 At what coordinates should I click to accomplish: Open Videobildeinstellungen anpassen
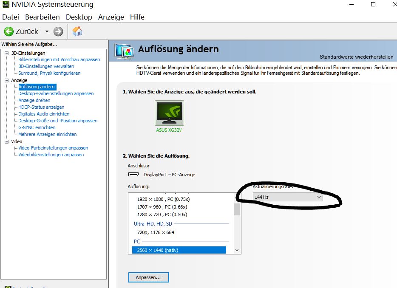(x=51, y=155)
